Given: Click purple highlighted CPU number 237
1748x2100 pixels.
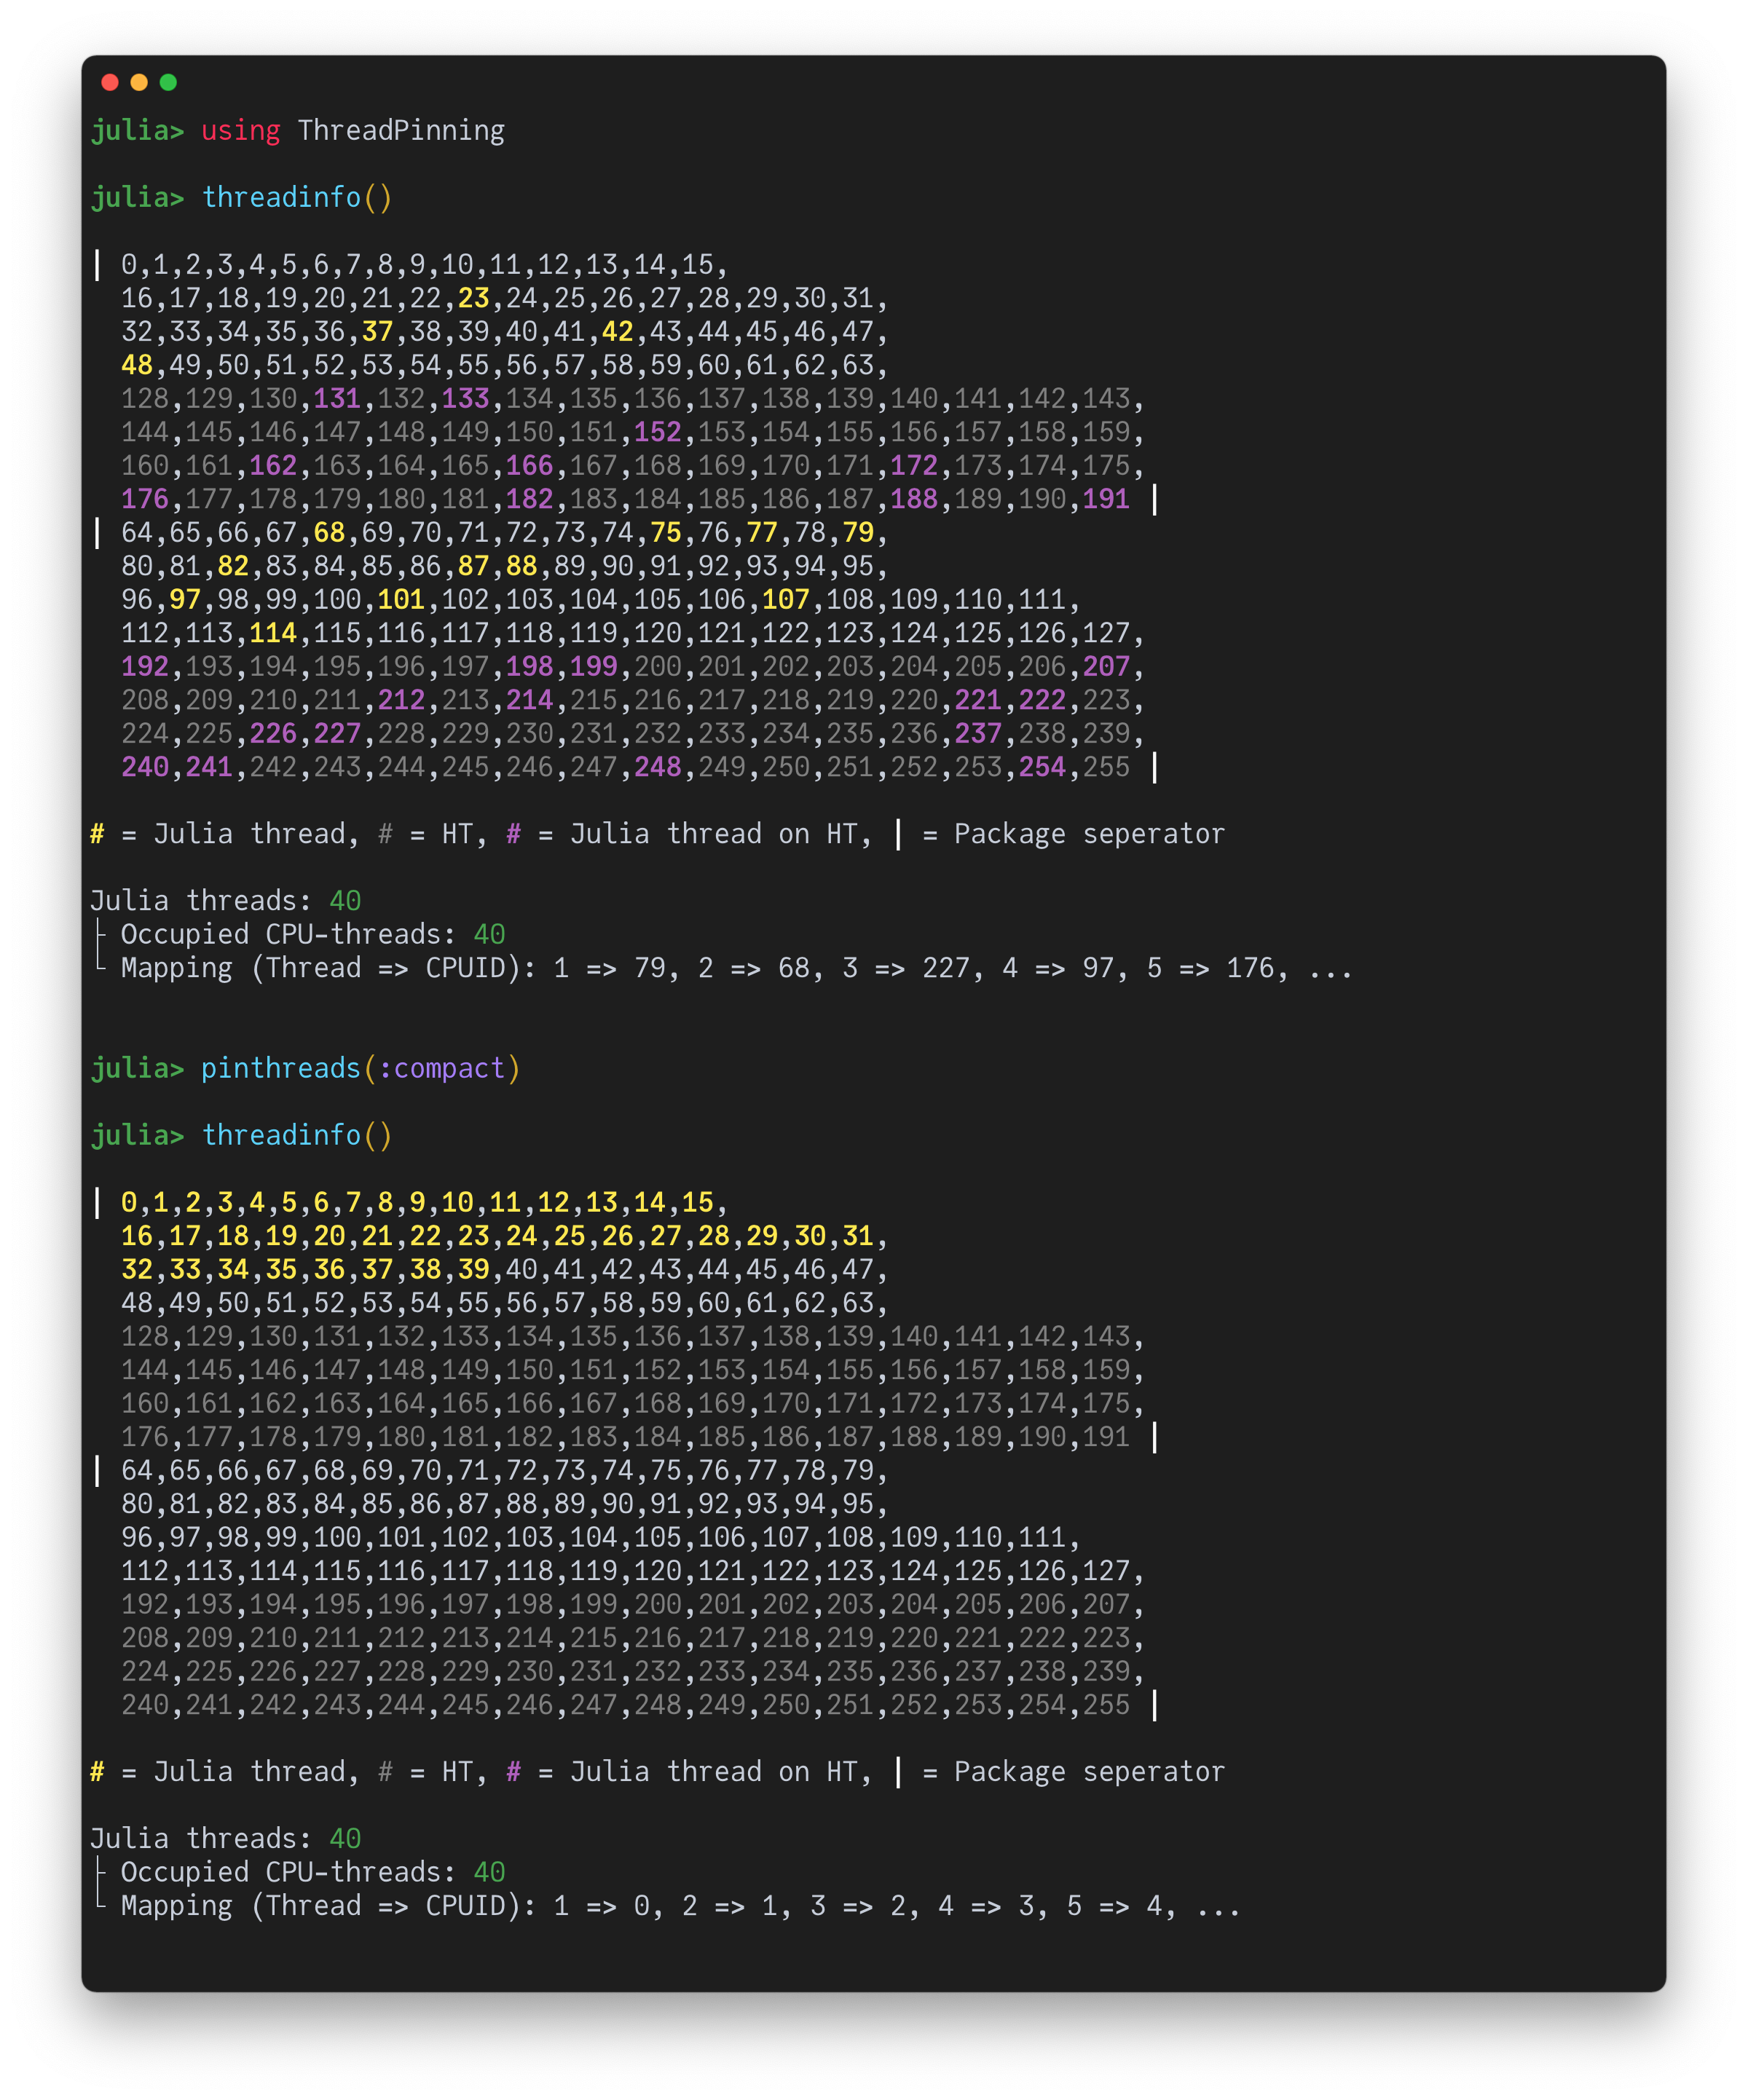Looking at the screenshot, I should (x=978, y=733).
